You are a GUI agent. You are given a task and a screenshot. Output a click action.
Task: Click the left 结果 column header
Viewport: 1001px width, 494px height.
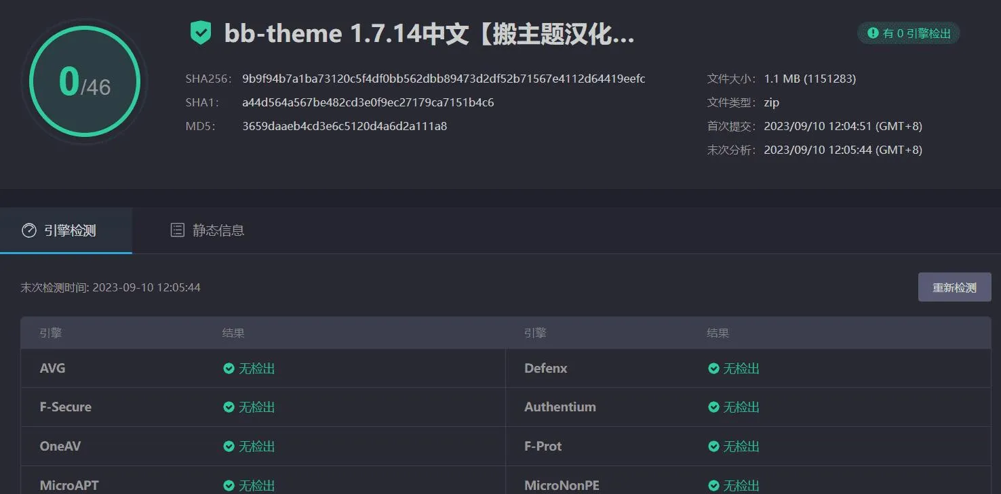click(233, 333)
